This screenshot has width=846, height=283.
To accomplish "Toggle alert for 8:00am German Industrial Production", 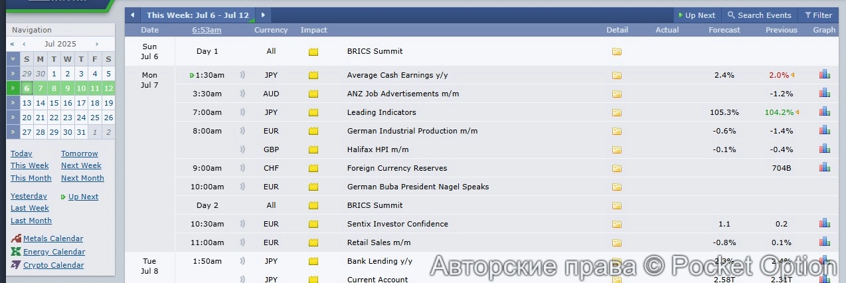I will click(x=242, y=131).
